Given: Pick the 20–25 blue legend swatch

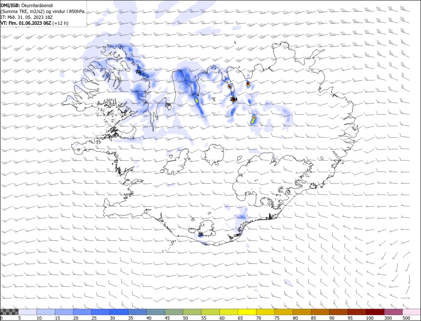Looking at the screenshot, I should pos(83,312).
